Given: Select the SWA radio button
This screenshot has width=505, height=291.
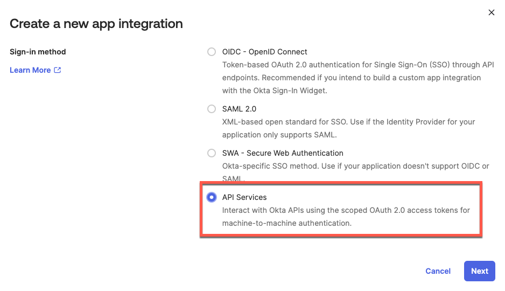Looking at the screenshot, I should [x=212, y=153].
